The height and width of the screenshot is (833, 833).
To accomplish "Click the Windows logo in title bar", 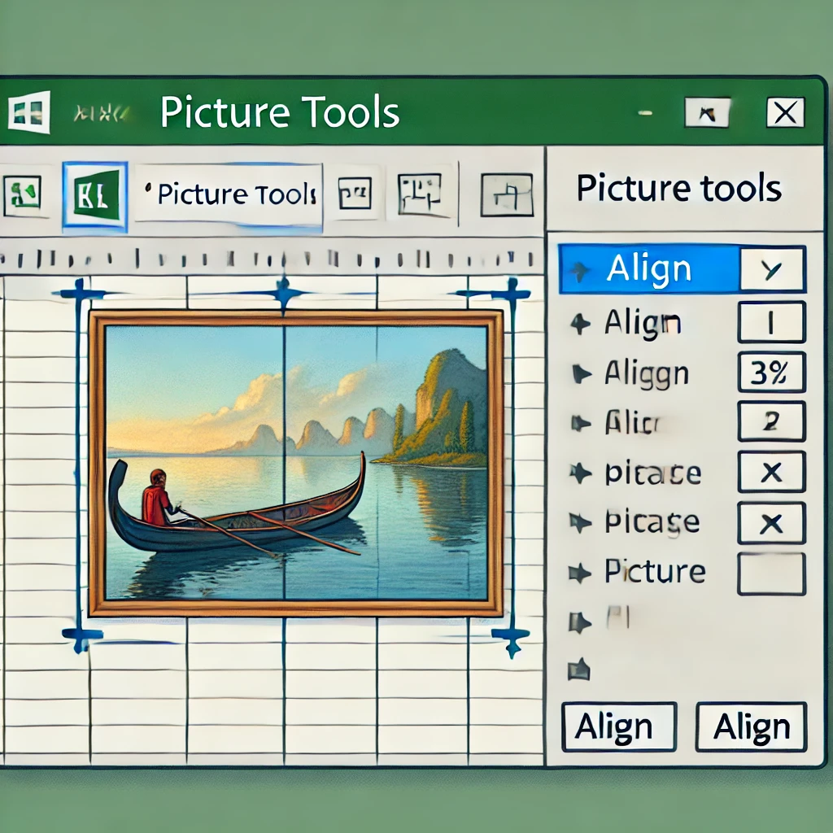I will pyautogui.click(x=29, y=111).
